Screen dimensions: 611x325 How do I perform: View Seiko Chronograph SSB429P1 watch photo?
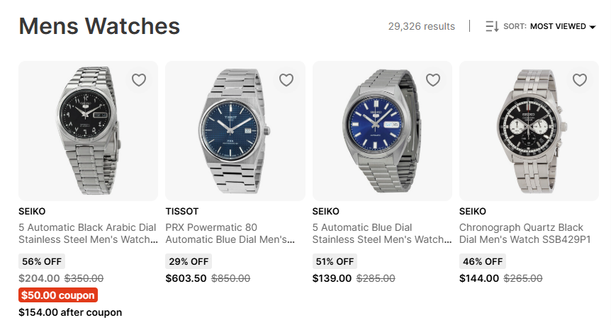(x=529, y=131)
